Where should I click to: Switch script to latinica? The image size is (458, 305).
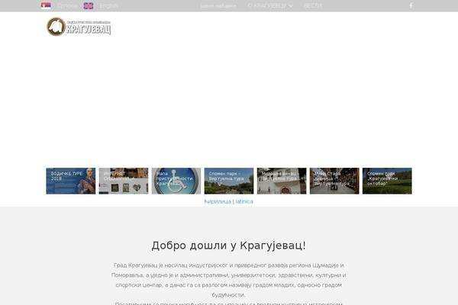pyautogui.click(x=244, y=201)
